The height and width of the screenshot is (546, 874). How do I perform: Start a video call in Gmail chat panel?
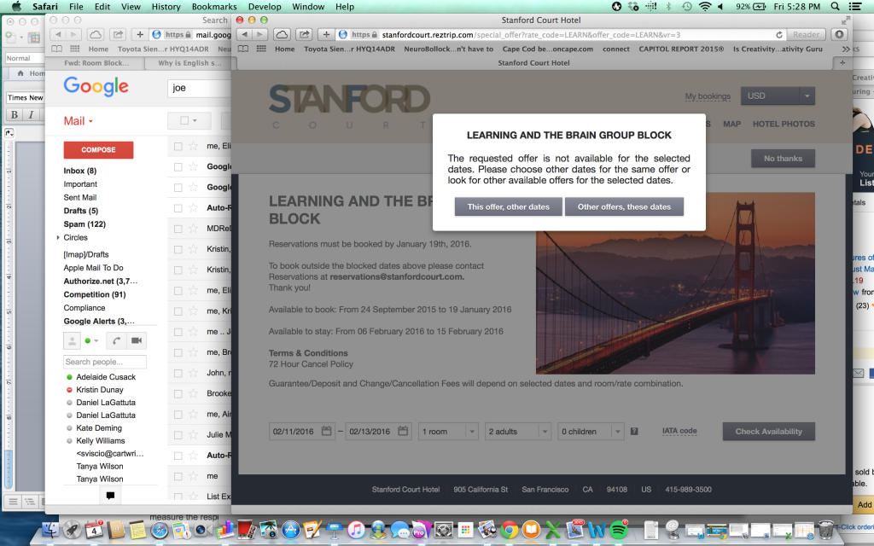point(136,340)
